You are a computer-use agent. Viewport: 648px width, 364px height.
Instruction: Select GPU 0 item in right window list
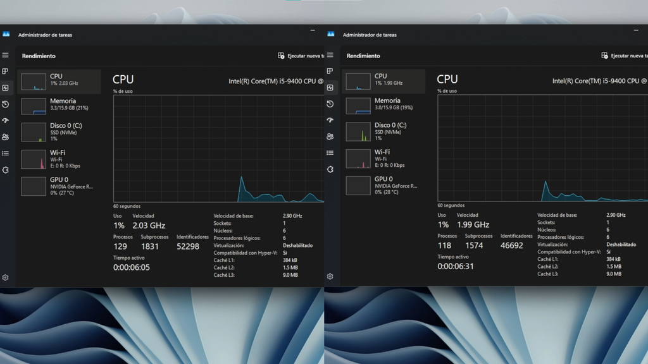[383, 185]
